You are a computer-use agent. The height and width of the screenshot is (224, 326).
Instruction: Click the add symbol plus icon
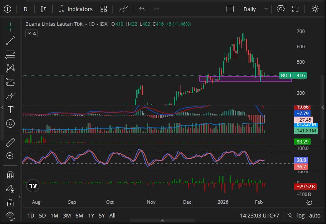coord(7,9)
